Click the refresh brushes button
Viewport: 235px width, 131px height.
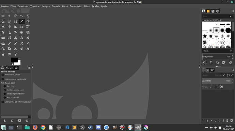tap(230, 63)
